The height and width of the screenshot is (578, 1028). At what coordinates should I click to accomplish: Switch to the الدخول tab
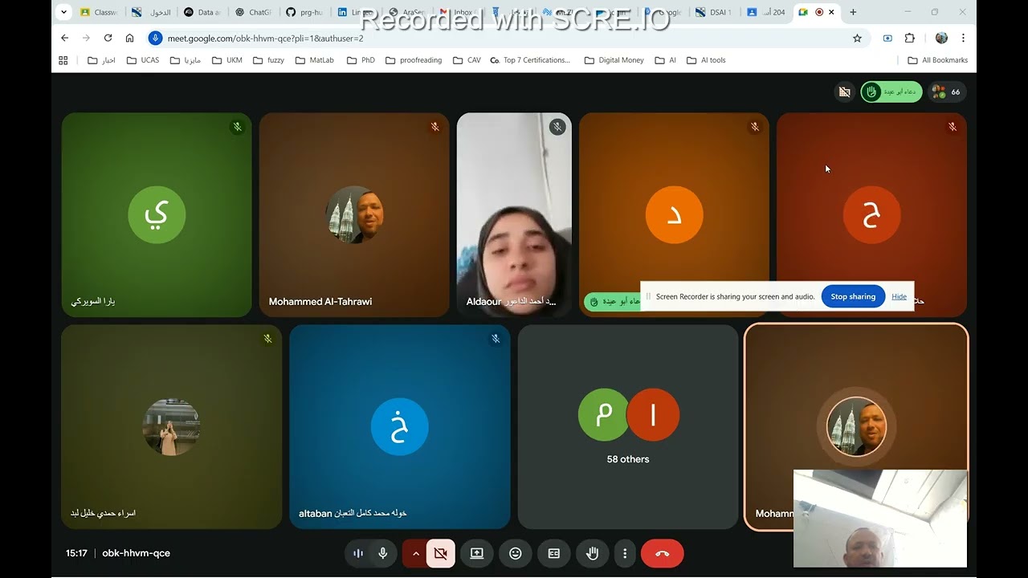pyautogui.click(x=151, y=12)
